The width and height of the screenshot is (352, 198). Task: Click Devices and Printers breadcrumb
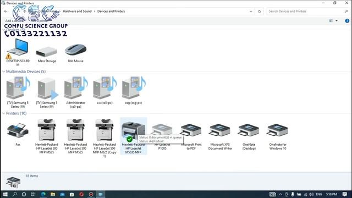[x=111, y=11]
